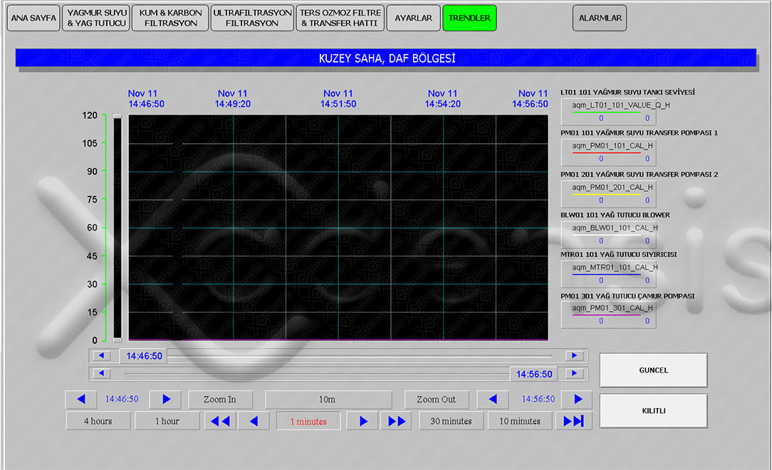Select the 4 hours time span

98,421
